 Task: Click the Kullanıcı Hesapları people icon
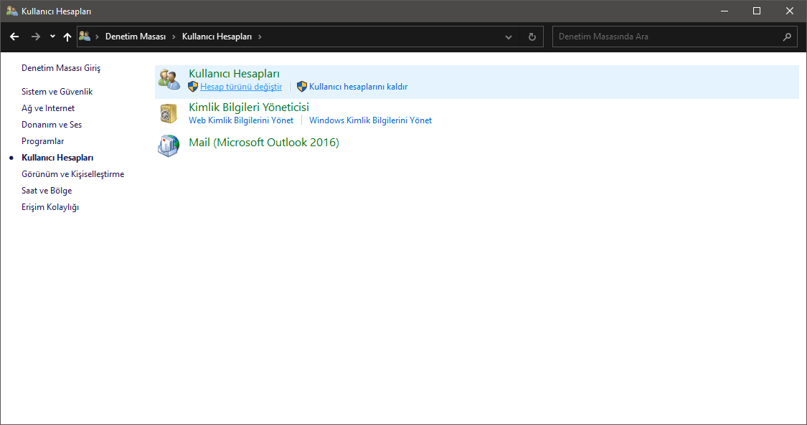(x=169, y=80)
